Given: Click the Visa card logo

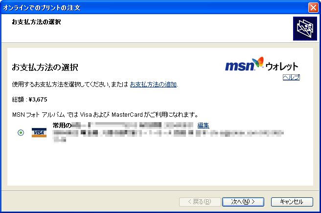Looking at the screenshot, I should pyautogui.click(x=39, y=133).
